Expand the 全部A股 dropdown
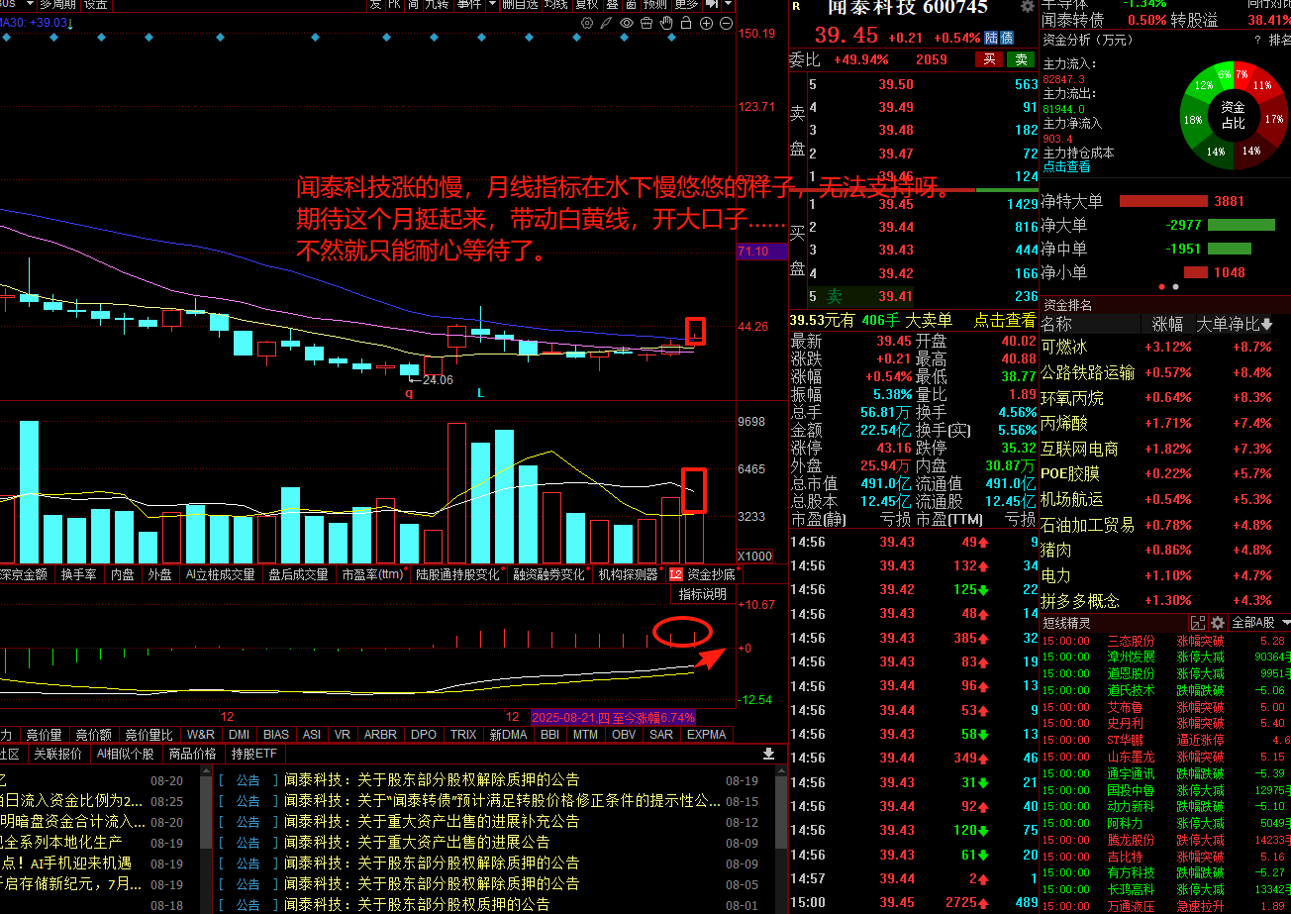Screen dimensions: 1291x914 tap(1260, 623)
